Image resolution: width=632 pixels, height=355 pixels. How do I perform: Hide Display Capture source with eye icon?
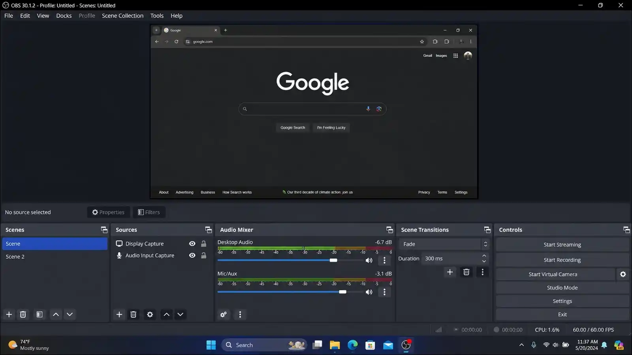[x=192, y=244]
